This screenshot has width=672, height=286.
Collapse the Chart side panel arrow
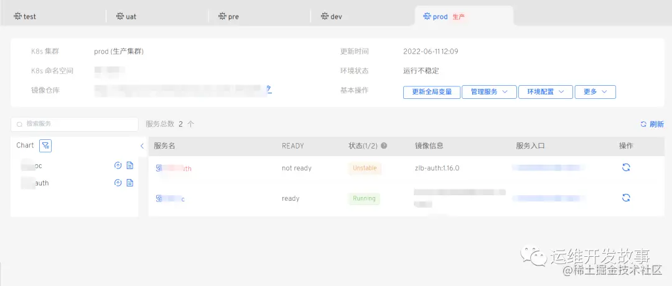(142, 146)
